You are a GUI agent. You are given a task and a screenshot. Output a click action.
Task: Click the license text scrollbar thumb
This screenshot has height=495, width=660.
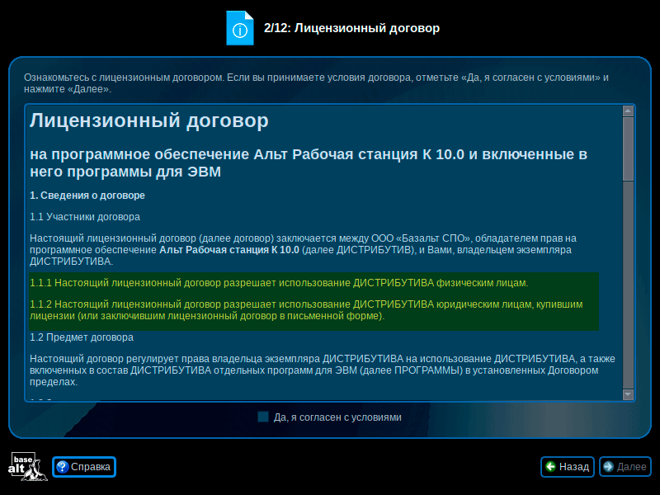[628, 148]
